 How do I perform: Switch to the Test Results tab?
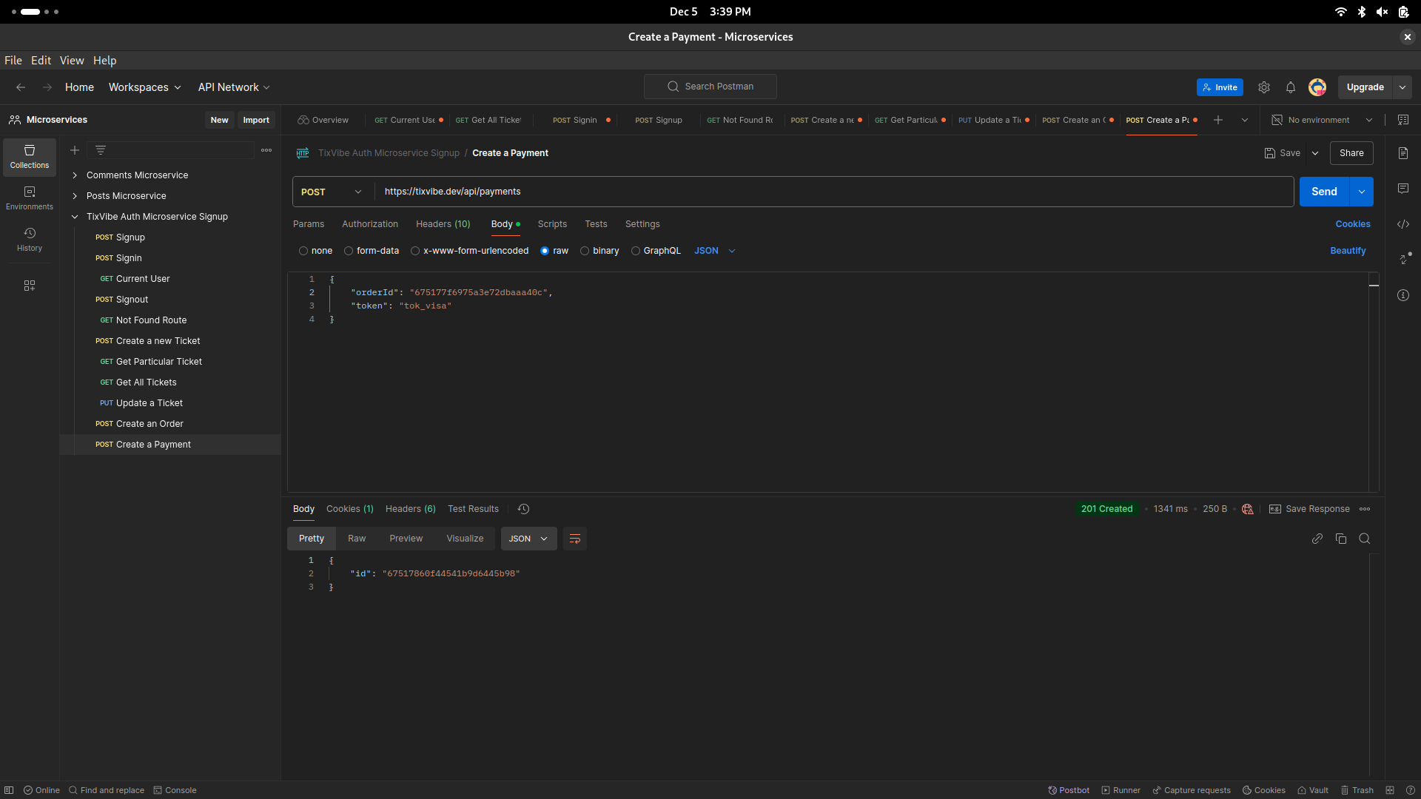click(473, 509)
